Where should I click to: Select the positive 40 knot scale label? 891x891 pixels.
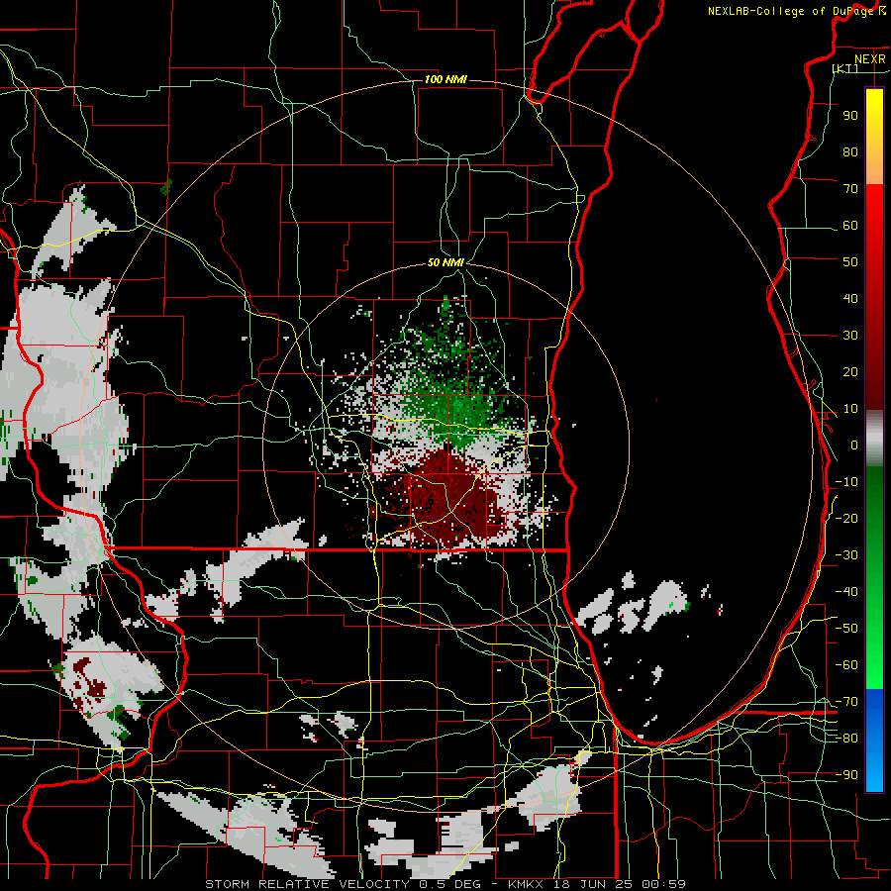(x=850, y=299)
